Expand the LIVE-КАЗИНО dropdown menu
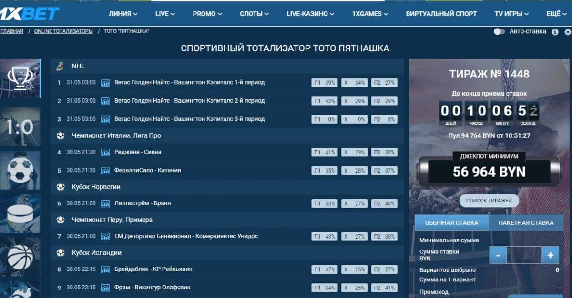The height and width of the screenshot is (298, 572). 311,14
